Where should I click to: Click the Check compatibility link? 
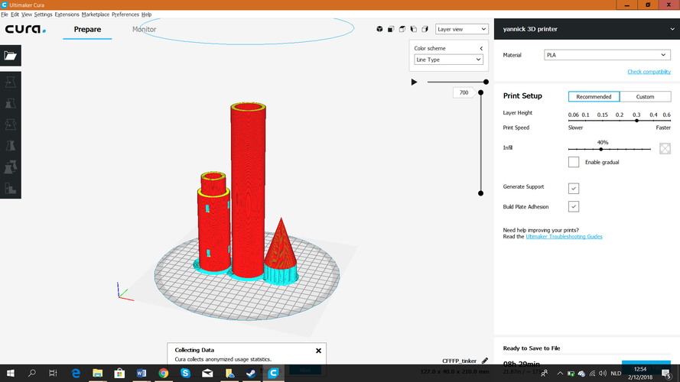tap(649, 72)
